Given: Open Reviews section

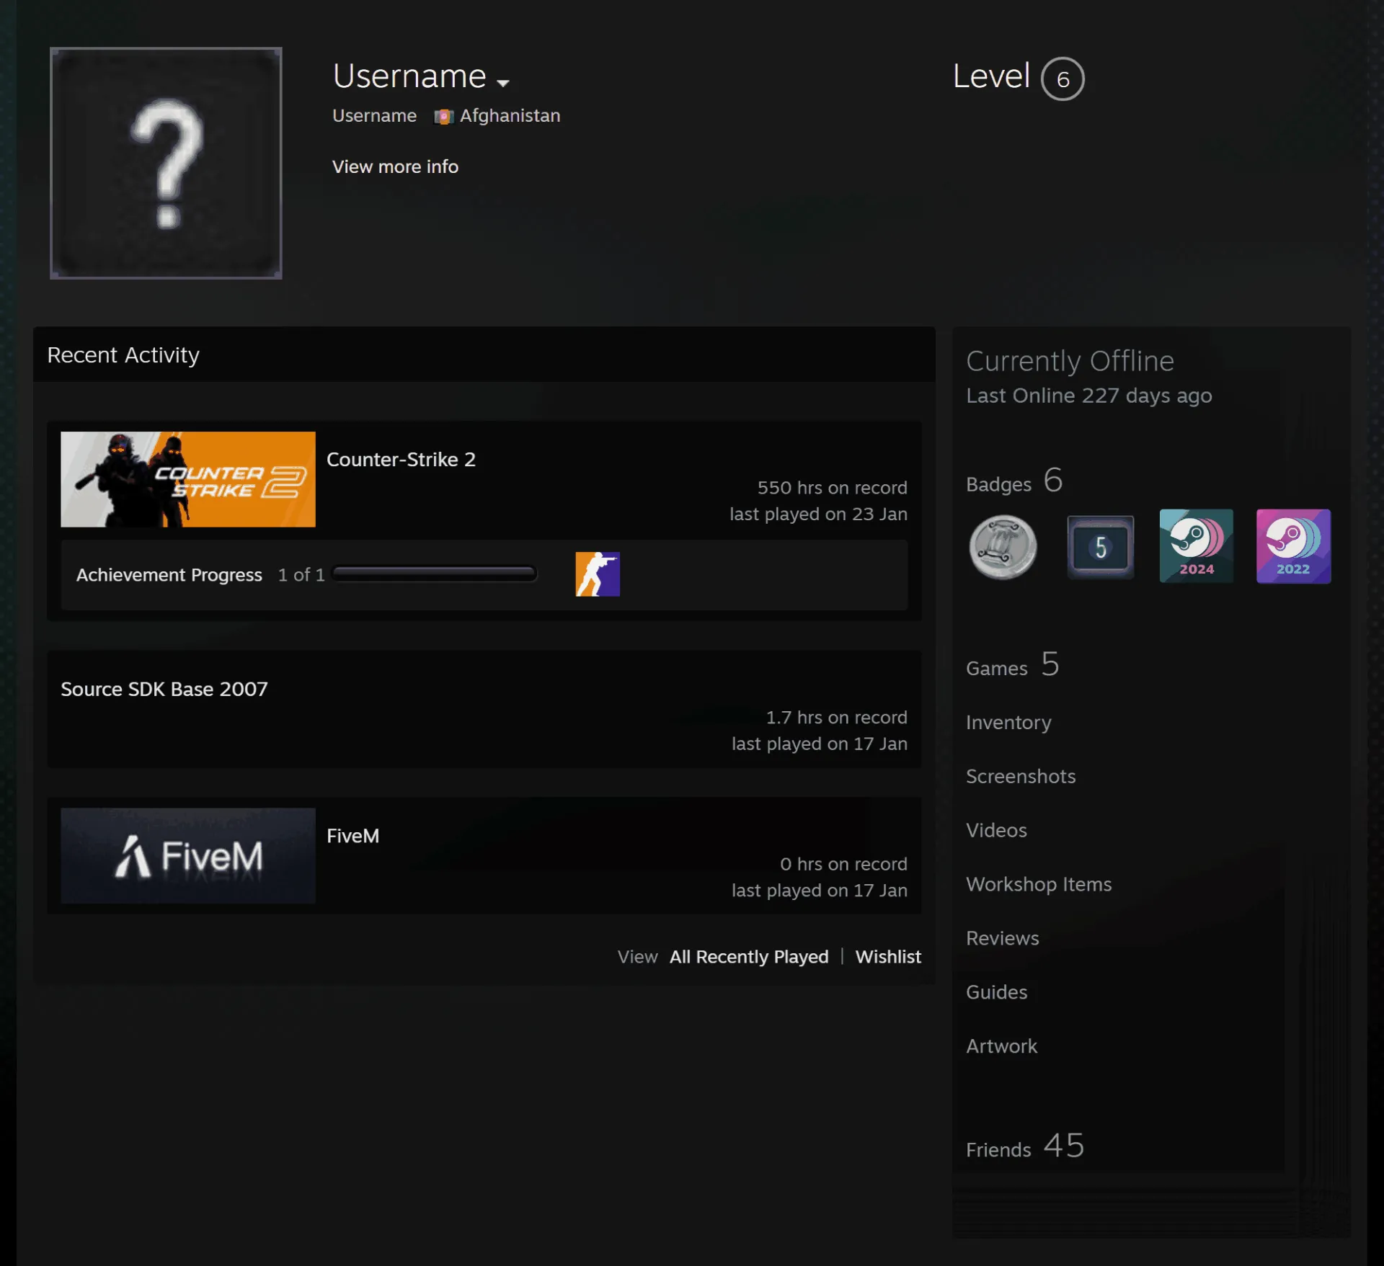Looking at the screenshot, I should click(x=1003, y=938).
